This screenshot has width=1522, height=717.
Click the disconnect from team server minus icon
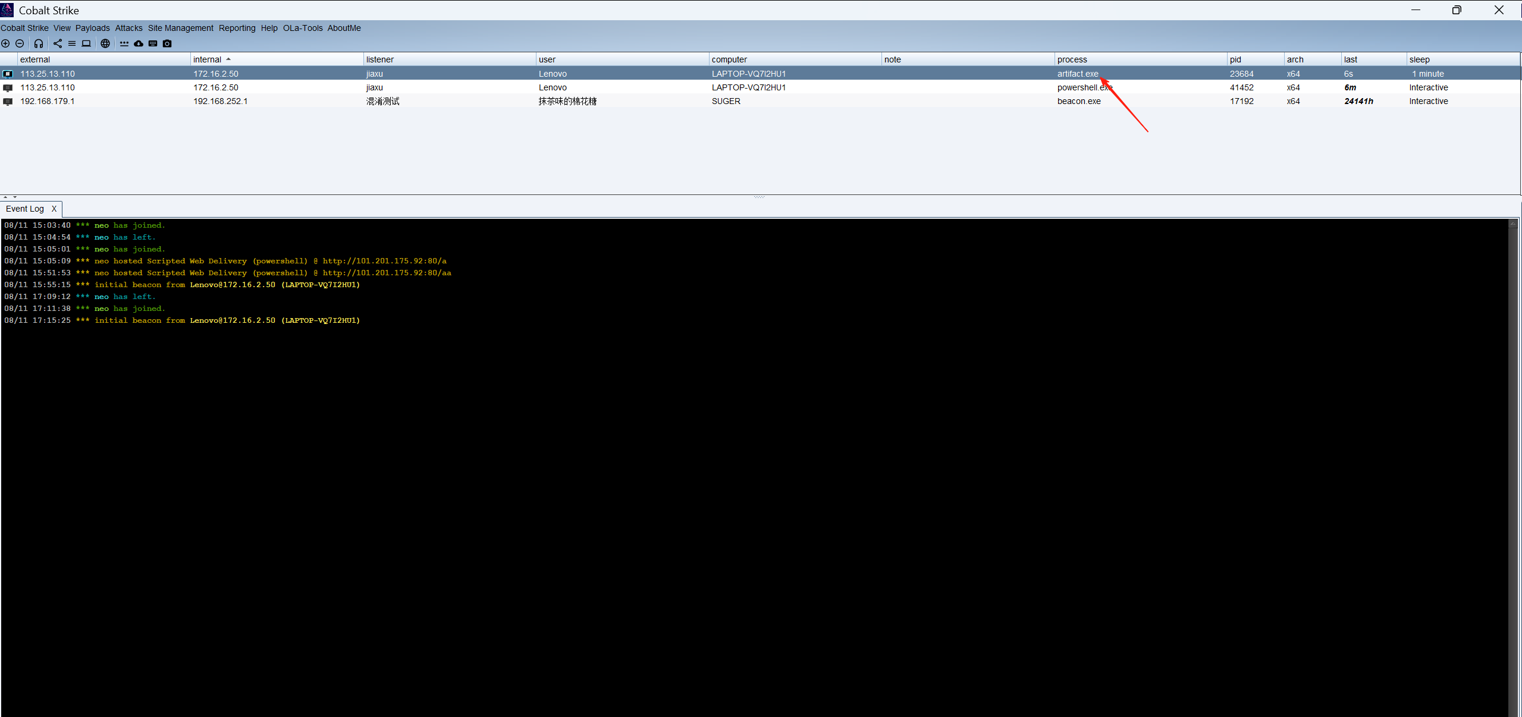click(20, 43)
